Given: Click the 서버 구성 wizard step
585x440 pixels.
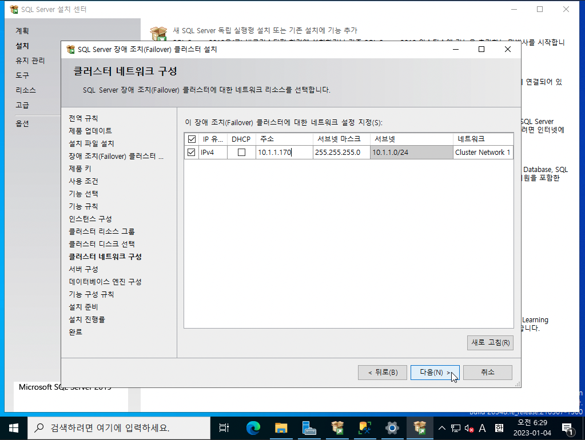Looking at the screenshot, I should [83, 269].
